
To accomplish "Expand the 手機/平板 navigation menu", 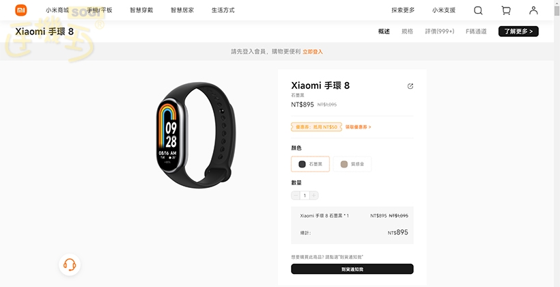I will pyautogui.click(x=100, y=10).
